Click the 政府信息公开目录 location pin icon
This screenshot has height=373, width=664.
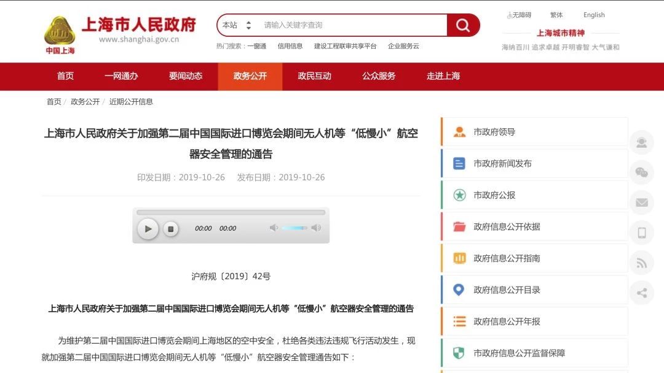pos(459,290)
